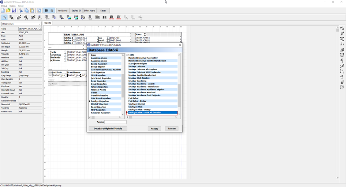The width and height of the screenshot is (346, 187).
Task: Open print preview with the magnifier icon
Action: click(x=39, y=11)
